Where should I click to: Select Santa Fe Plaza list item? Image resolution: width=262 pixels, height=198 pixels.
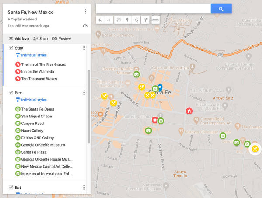click(34, 152)
